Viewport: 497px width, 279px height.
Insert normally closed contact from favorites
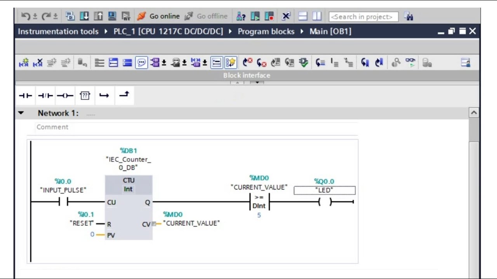pos(45,96)
